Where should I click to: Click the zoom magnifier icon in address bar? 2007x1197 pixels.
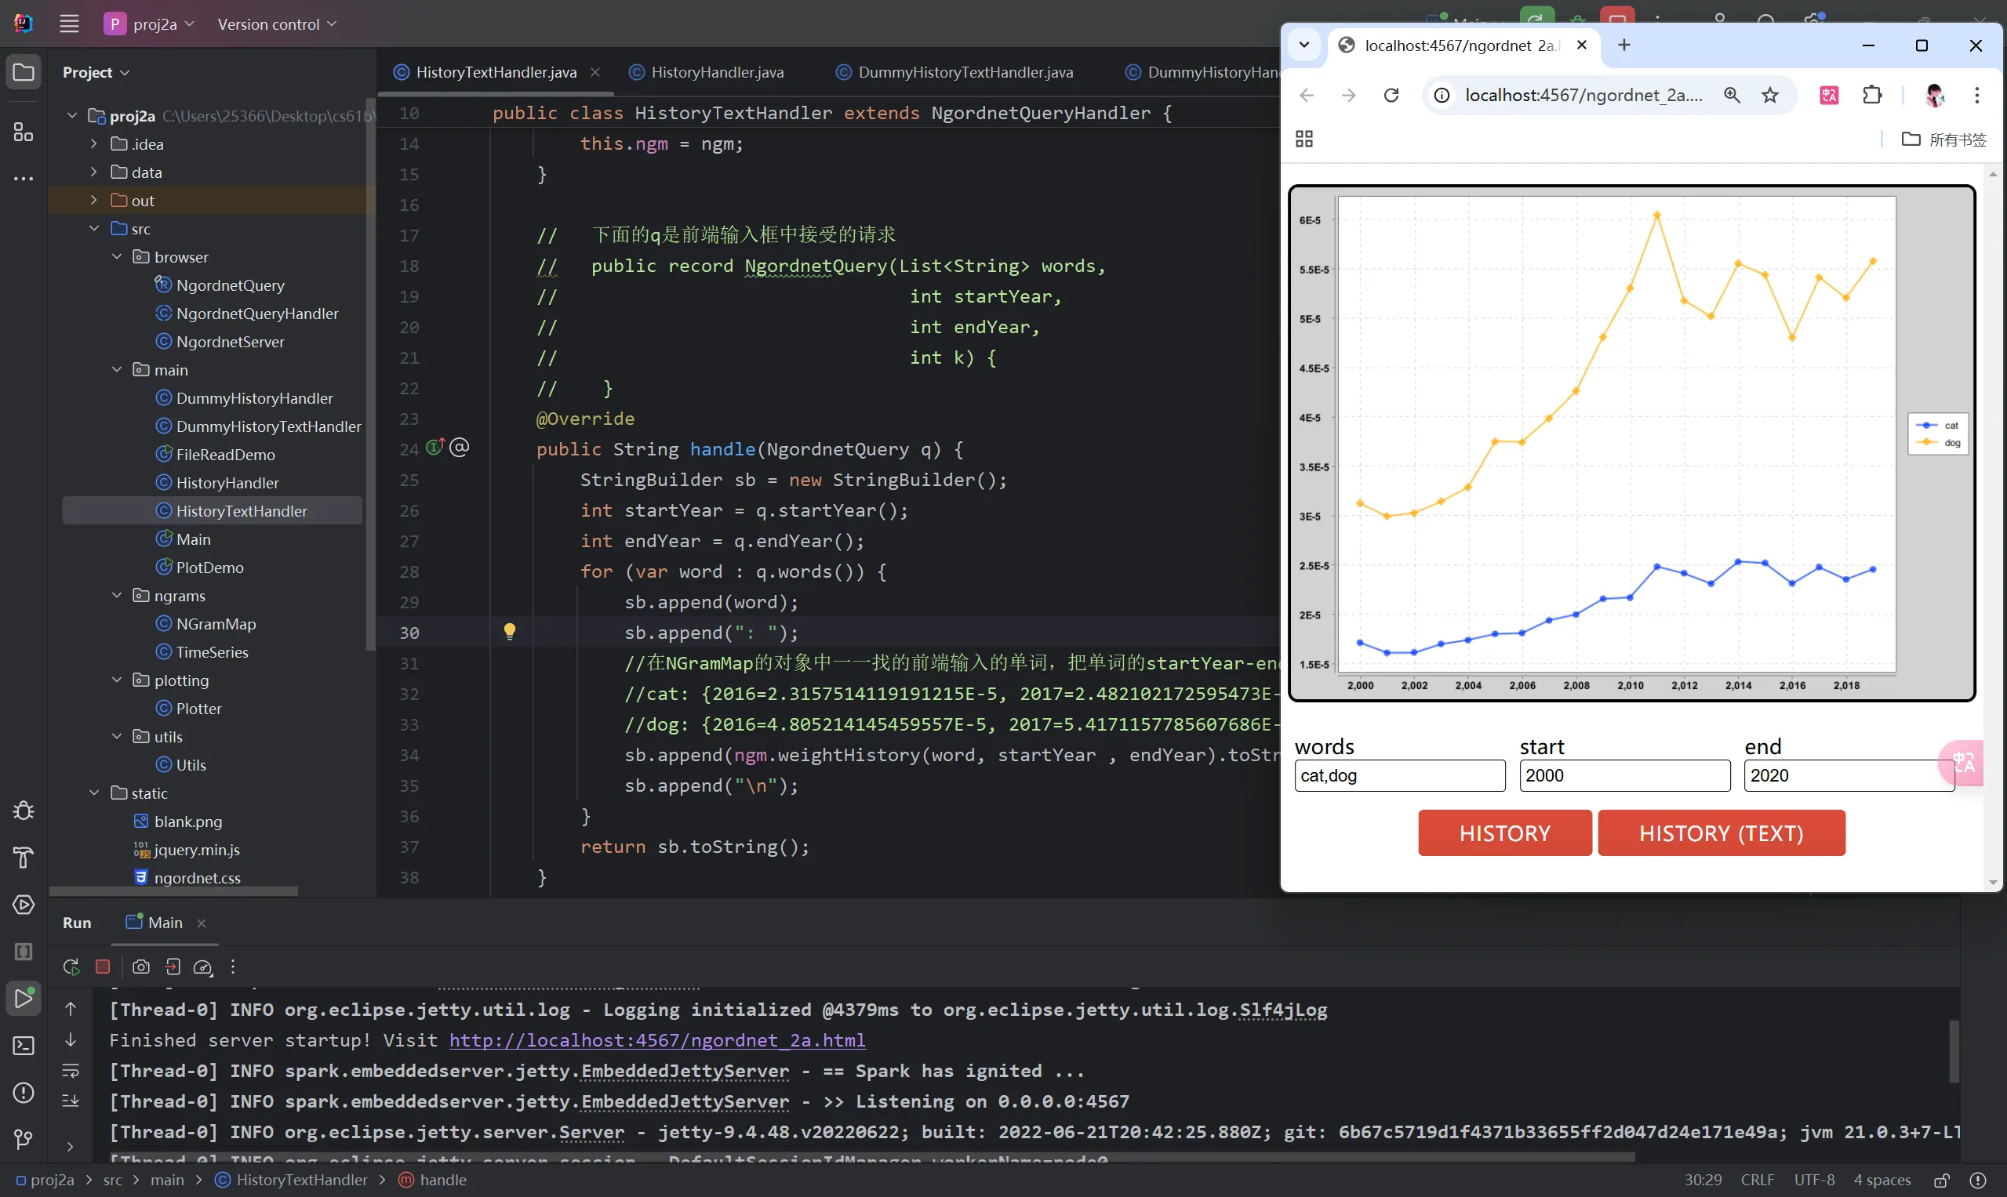pos(1732,95)
